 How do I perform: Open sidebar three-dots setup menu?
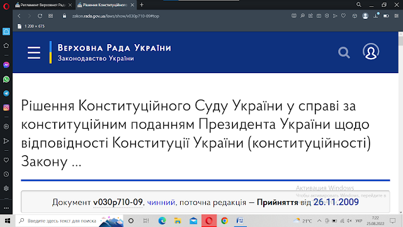(x=6, y=208)
